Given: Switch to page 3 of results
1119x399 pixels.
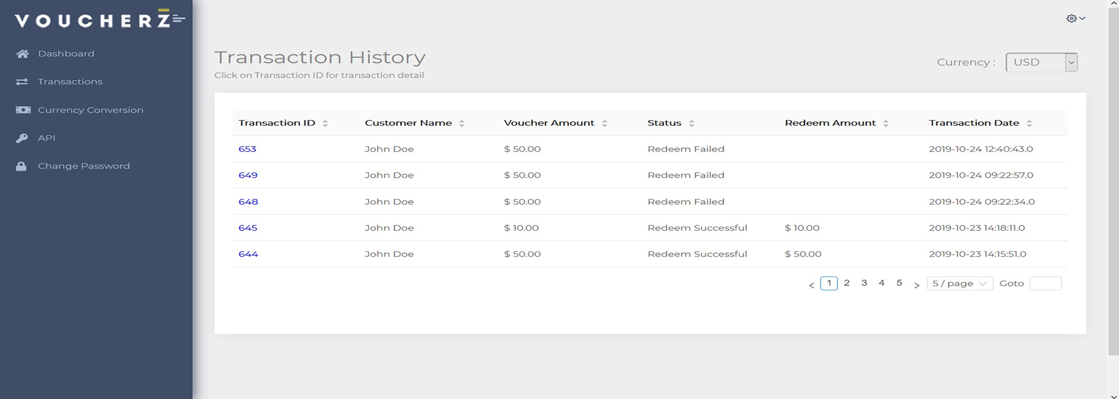Looking at the screenshot, I should [864, 283].
